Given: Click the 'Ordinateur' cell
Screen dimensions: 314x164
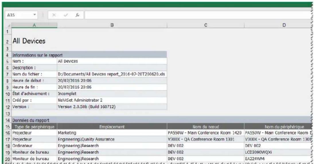Looking at the screenshot, I should (34, 146).
